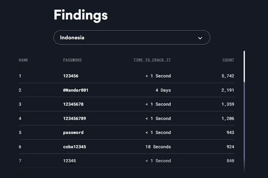Viewport: 268px width, 178px height.
Task: Select the coba12345 password entry
Action: [x=74, y=147]
